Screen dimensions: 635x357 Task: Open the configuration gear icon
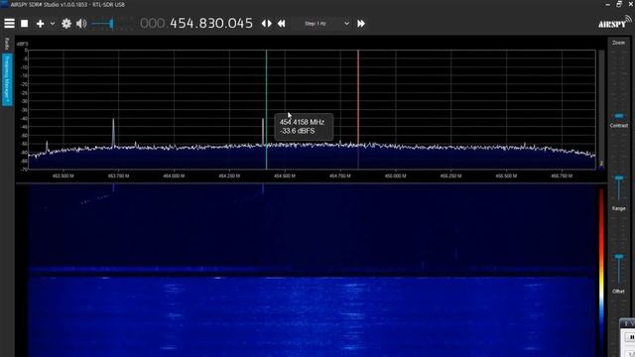pyautogui.click(x=66, y=24)
